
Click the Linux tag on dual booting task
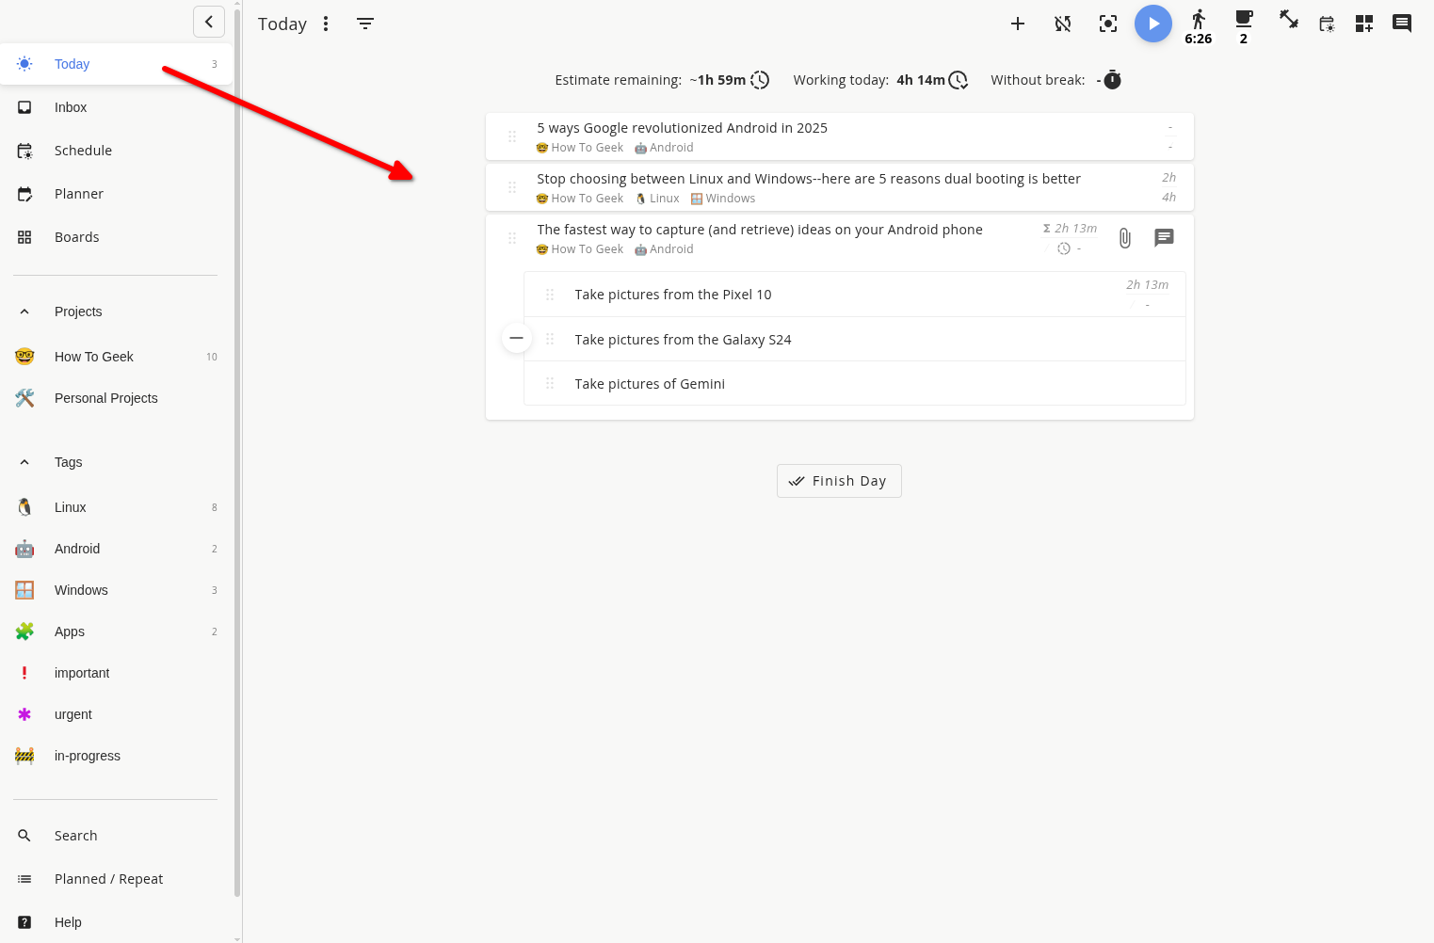pos(657,199)
